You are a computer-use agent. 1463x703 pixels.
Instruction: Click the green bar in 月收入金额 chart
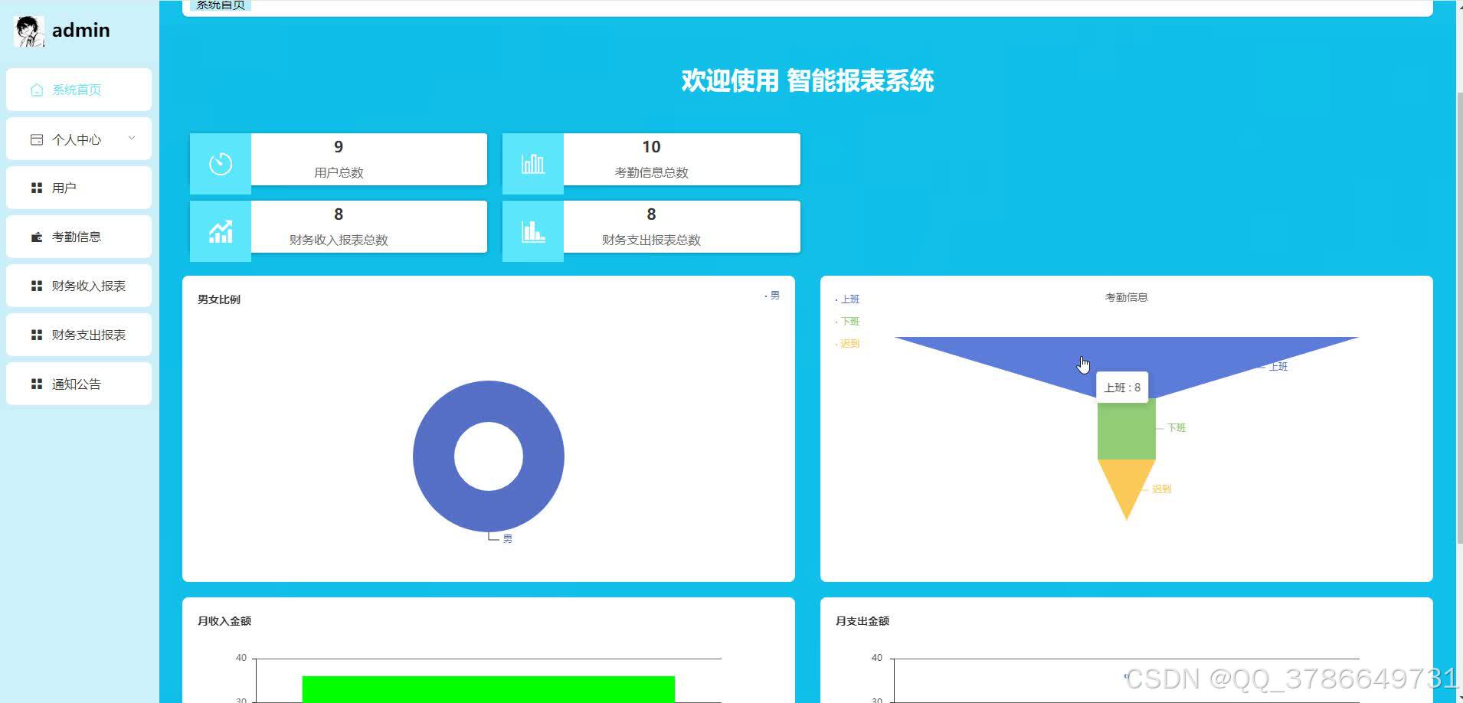point(488,687)
